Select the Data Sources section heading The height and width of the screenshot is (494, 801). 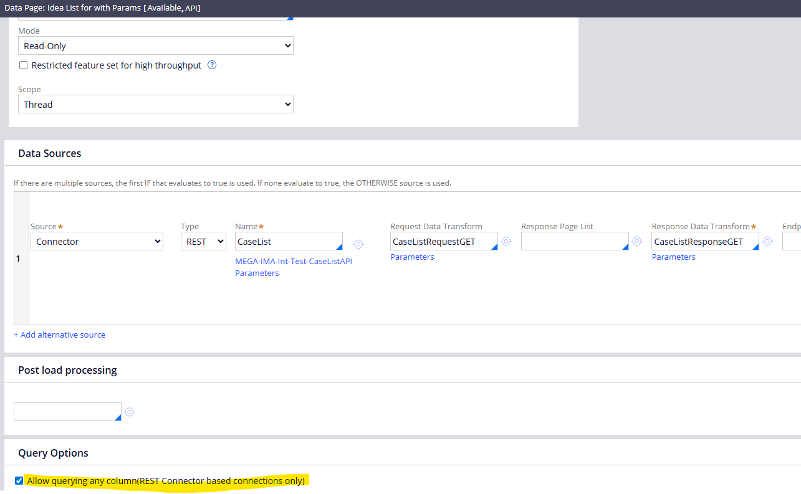pos(50,153)
